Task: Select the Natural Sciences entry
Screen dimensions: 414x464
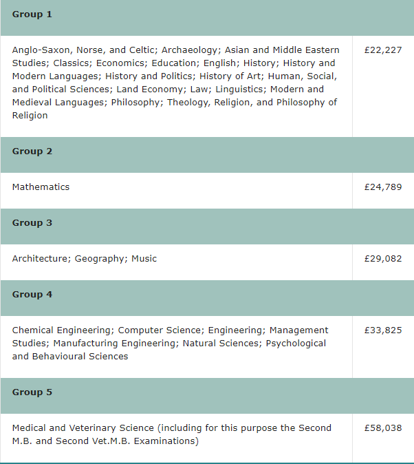Action: click(x=221, y=344)
